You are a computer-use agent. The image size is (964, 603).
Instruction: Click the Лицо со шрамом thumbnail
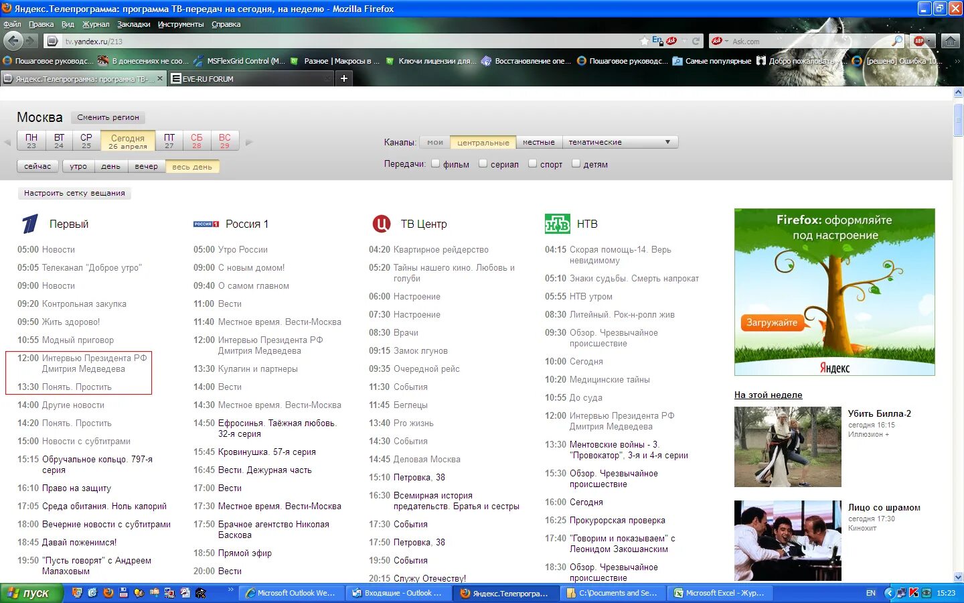[787, 541]
